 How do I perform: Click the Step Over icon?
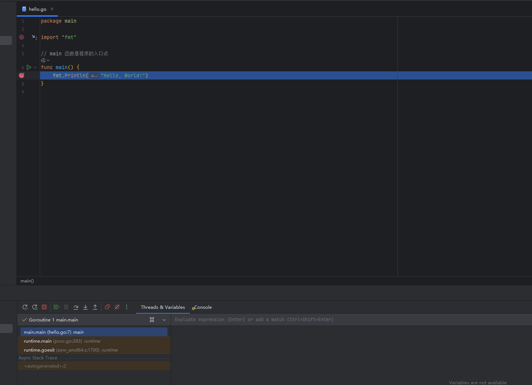pos(76,307)
